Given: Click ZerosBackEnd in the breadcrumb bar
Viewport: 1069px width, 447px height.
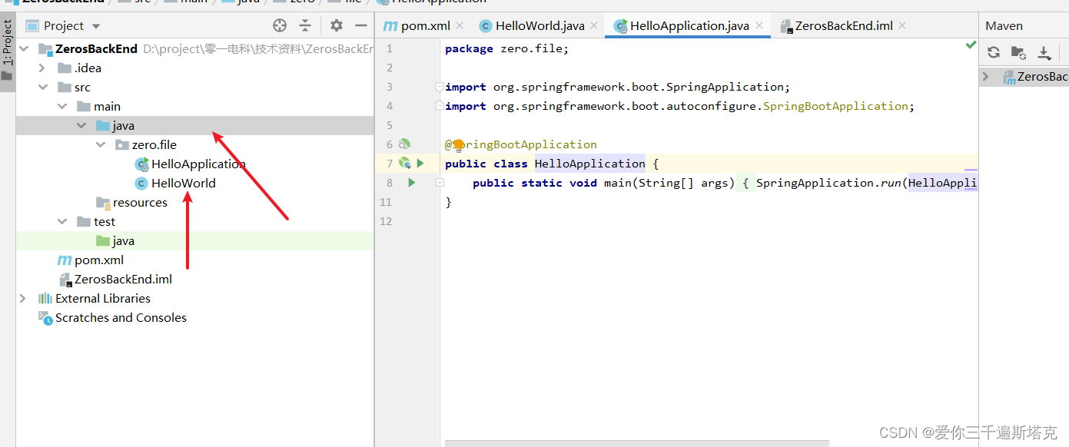Looking at the screenshot, I should [x=61, y=2].
